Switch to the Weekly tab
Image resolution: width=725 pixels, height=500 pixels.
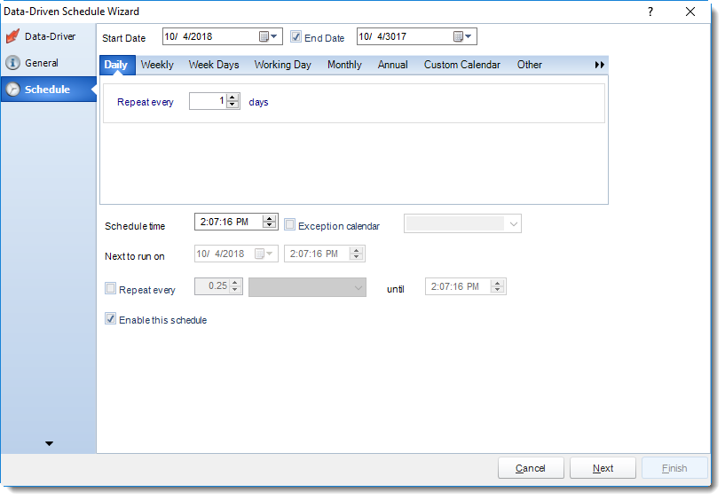(x=157, y=65)
